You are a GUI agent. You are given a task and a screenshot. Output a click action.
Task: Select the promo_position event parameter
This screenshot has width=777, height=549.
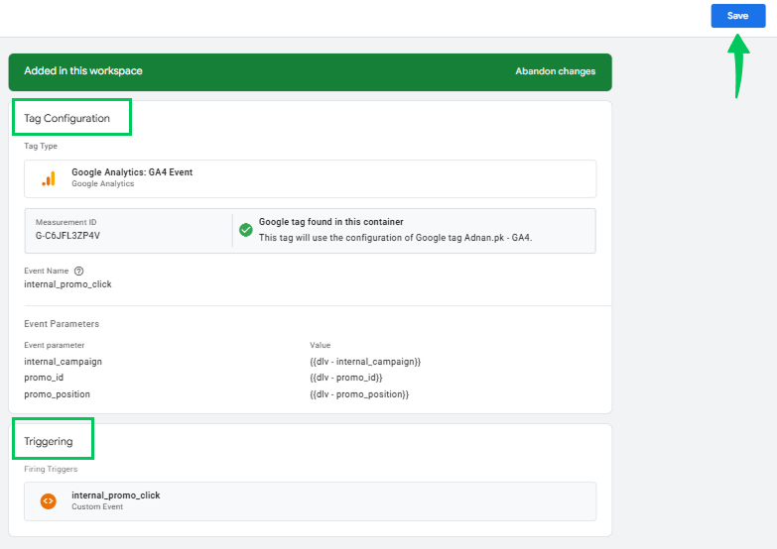point(57,394)
